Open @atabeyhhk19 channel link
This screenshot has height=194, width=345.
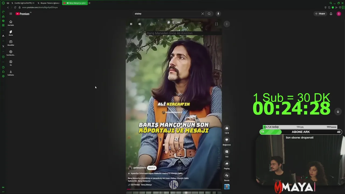(139, 168)
